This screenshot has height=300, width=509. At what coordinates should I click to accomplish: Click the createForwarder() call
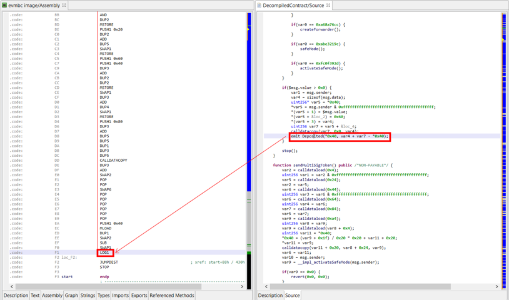[x=320, y=29]
